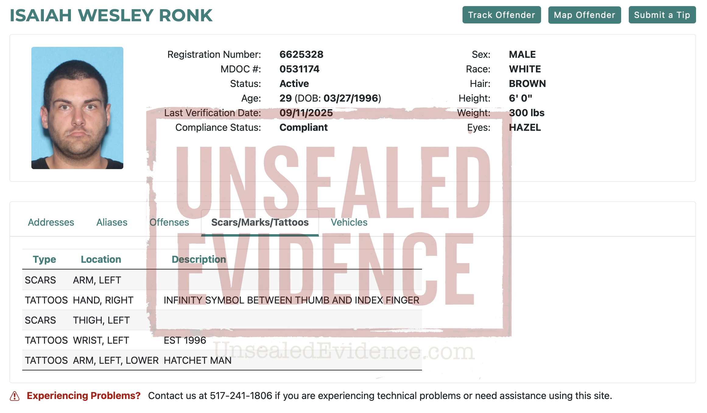Click the red warning triangle icon

(x=15, y=396)
